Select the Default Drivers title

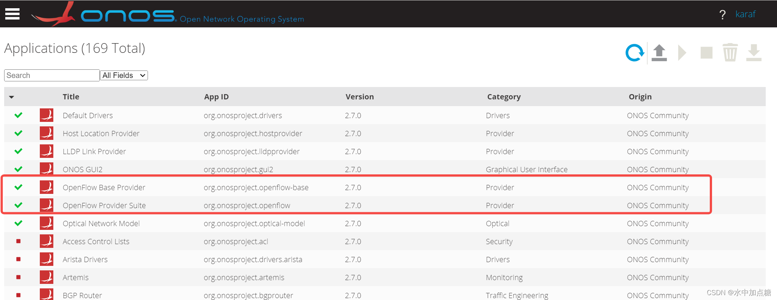click(88, 115)
